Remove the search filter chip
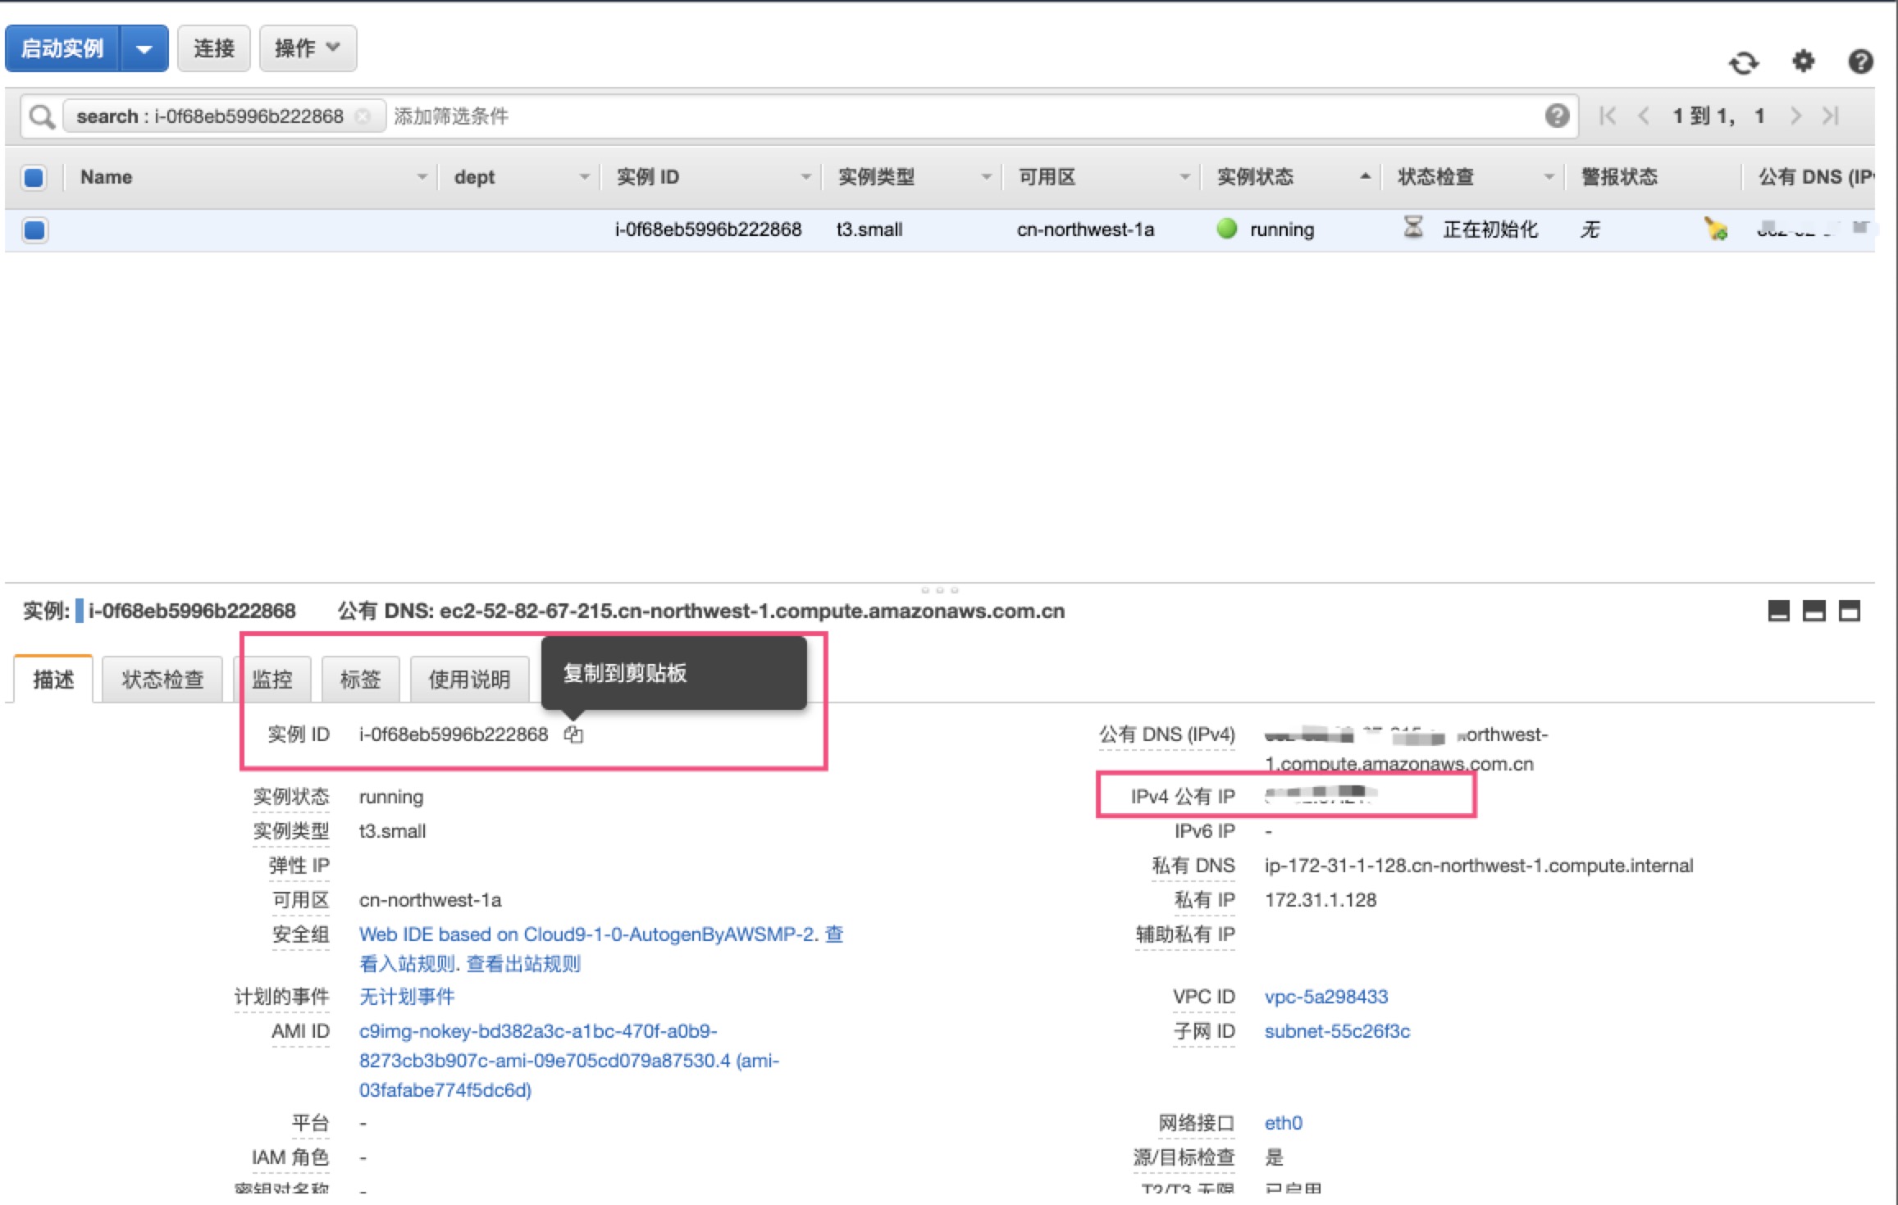The height and width of the screenshot is (1205, 1898). point(363,116)
